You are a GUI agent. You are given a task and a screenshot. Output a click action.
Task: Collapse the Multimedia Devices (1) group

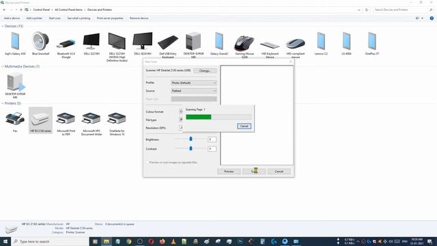(x=3, y=67)
